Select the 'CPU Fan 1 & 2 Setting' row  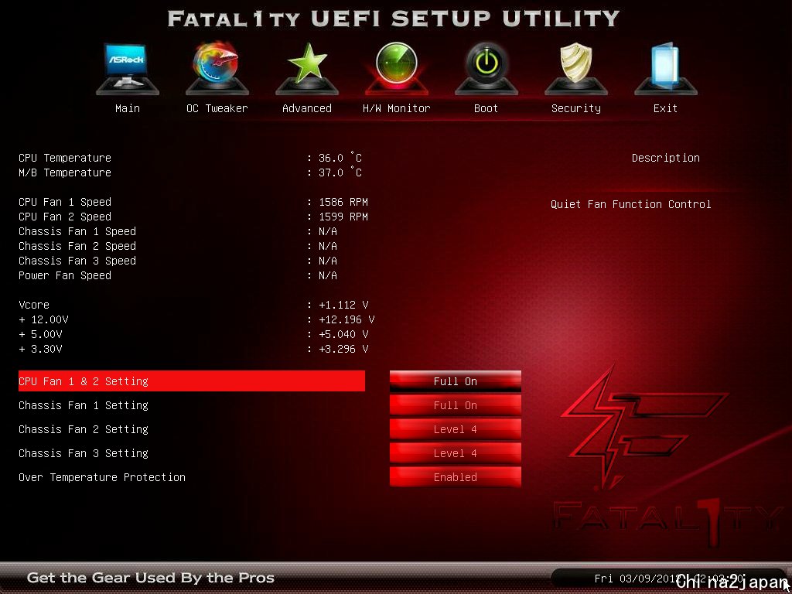(x=192, y=381)
